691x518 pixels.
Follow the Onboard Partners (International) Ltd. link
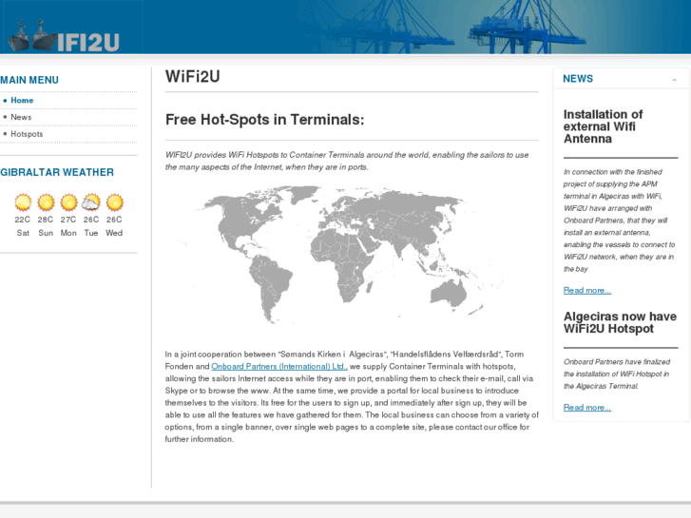coord(278,366)
